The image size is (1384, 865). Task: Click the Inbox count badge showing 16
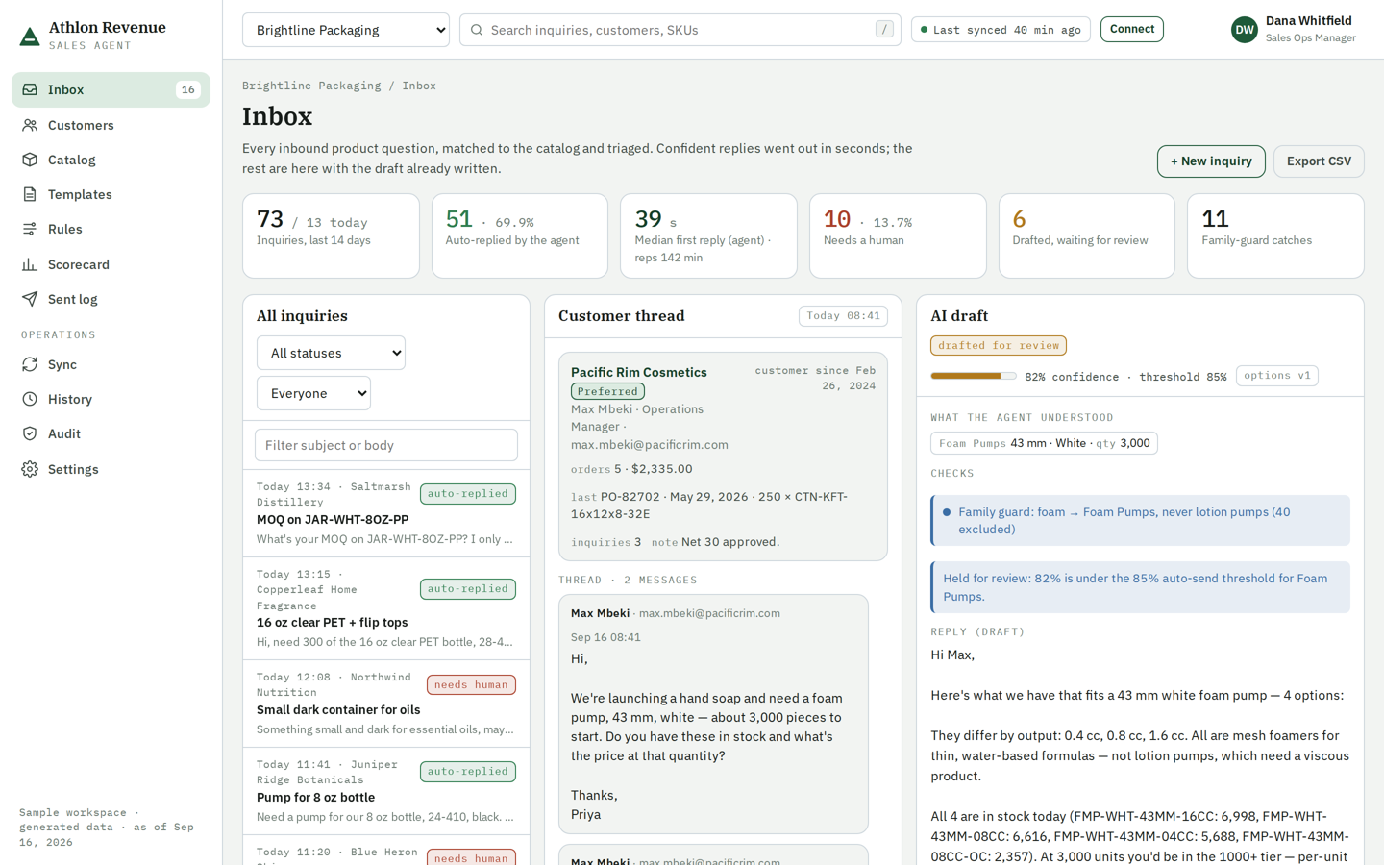click(188, 89)
